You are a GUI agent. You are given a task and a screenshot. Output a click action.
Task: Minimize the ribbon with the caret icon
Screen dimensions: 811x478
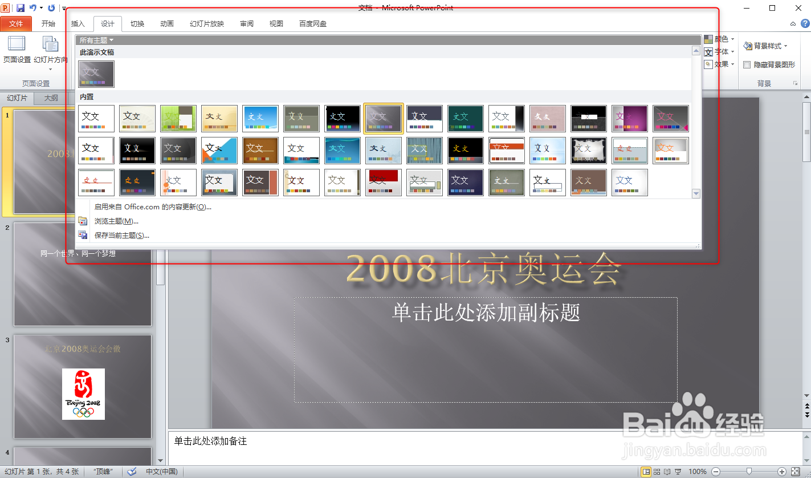793,24
